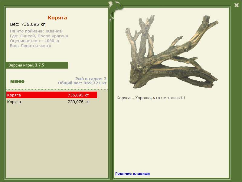Click Оценивается с: 1000 кг line
The height and width of the screenshot is (182, 242).
(x=35, y=41)
